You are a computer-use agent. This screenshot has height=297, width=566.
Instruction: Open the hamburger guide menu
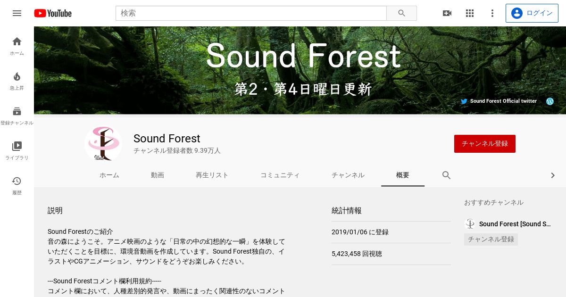tap(17, 13)
